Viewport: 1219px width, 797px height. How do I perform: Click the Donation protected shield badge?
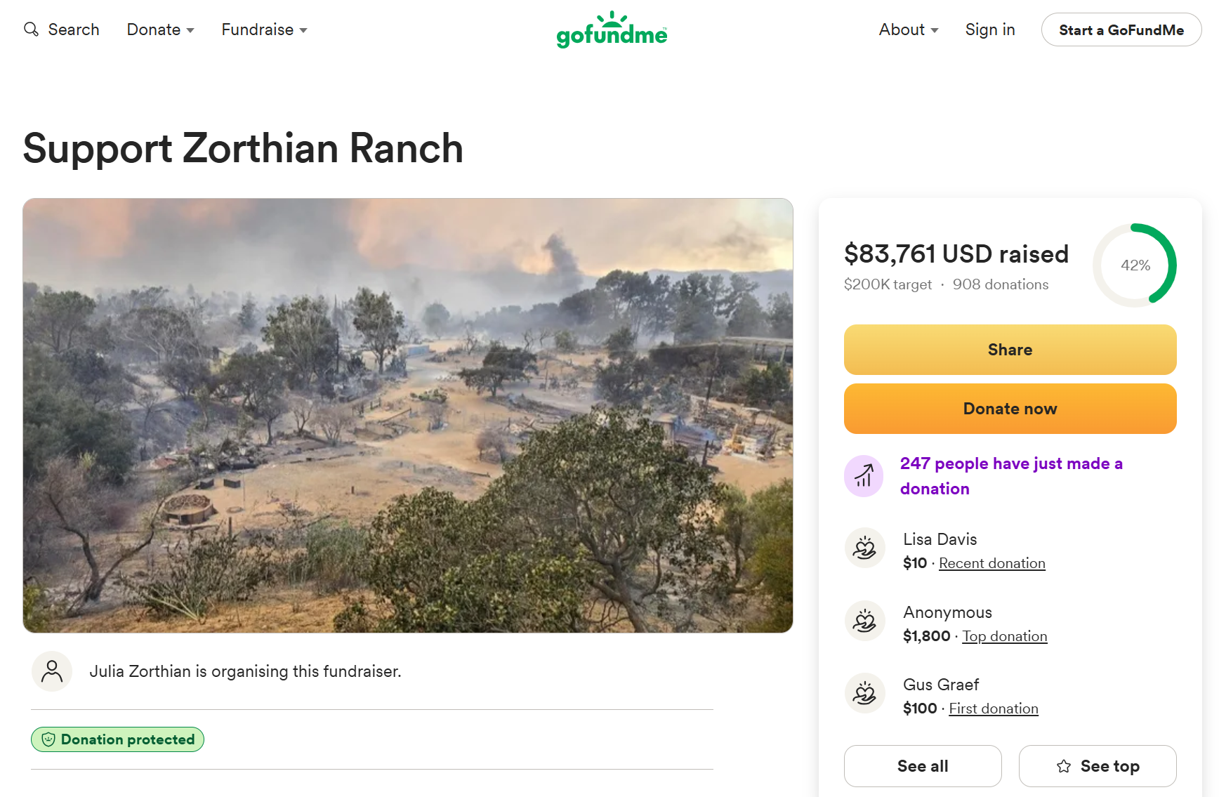[x=117, y=739]
